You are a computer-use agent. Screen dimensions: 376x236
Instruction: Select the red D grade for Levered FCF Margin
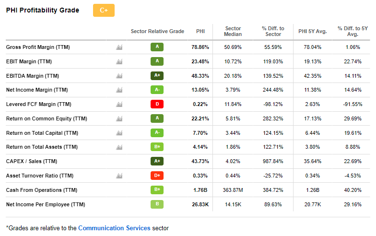tap(157, 104)
